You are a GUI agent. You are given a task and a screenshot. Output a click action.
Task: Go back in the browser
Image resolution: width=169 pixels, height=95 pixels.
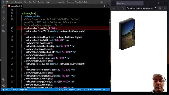(114, 8)
